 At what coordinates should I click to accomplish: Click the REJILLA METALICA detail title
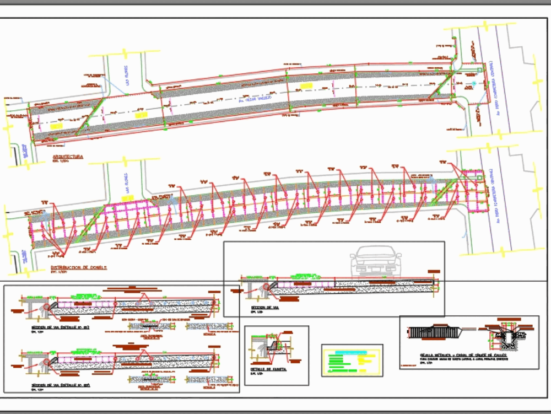pyautogui.click(x=463, y=355)
